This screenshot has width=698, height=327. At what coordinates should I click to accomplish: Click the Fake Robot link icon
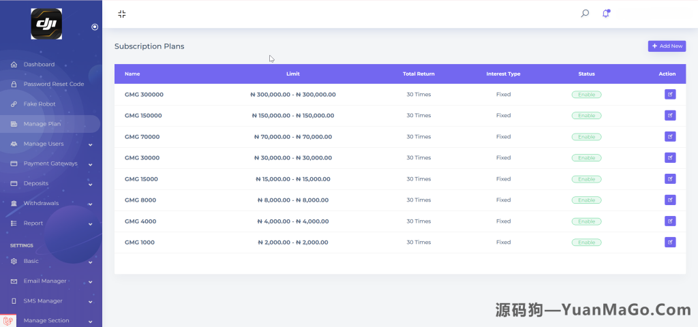coord(14,104)
